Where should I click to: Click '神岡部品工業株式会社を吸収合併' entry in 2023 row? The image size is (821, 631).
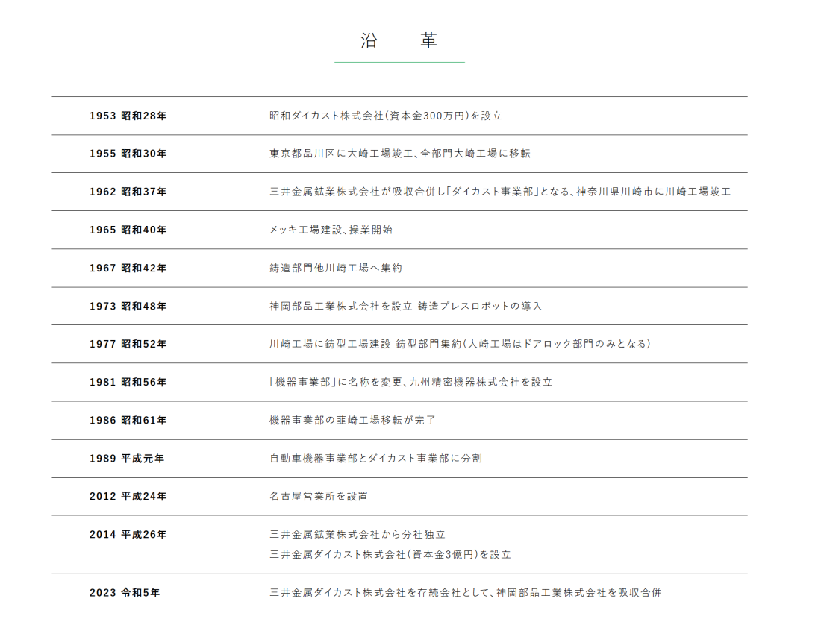578,593
